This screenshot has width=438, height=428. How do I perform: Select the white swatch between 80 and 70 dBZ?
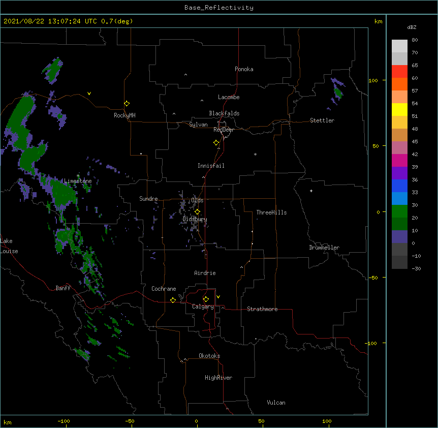coord(399,46)
